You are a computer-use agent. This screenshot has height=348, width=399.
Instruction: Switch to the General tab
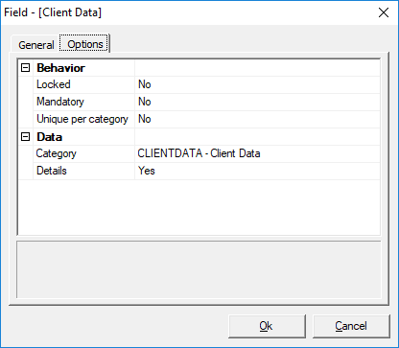[35, 45]
